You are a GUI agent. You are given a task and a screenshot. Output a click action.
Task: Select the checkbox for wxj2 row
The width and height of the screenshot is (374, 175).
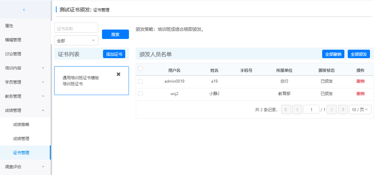tap(140, 94)
